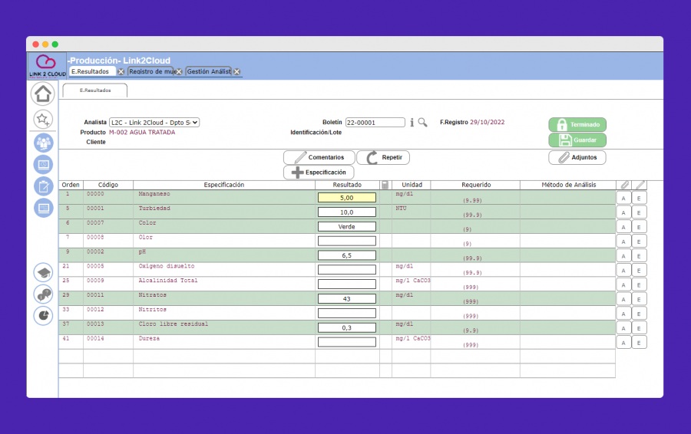Open the laptop sidebar icon
Screen dimensions: 691x434
(43, 208)
